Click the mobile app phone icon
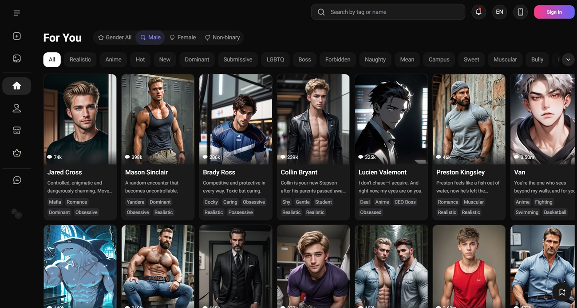 tap(520, 12)
